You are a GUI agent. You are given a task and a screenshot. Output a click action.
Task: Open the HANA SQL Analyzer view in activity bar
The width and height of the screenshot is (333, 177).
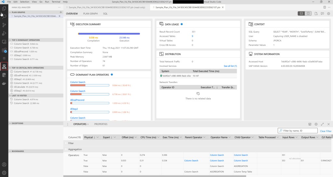4,67
